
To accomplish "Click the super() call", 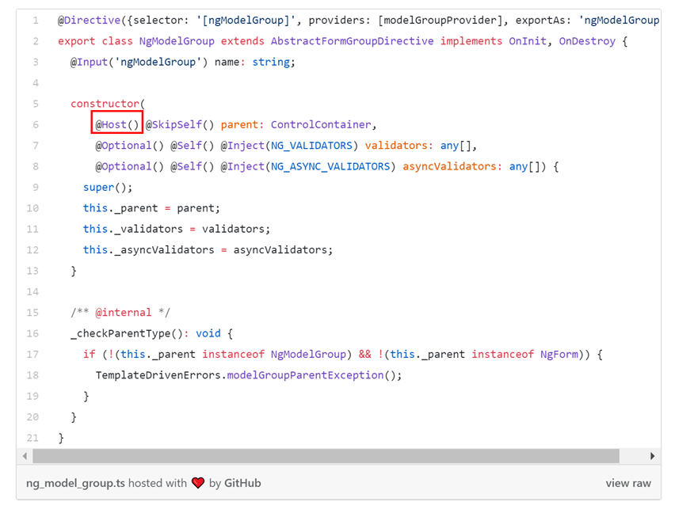I will [108, 187].
